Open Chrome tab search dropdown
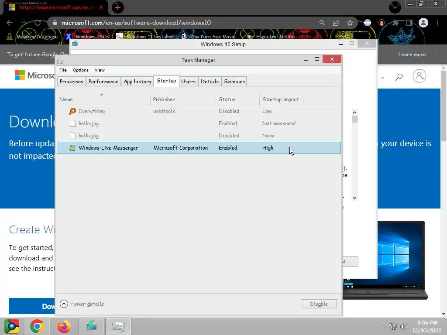Image resolution: width=447 pixels, height=335 pixels. pyautogui.click(x=395, y=7)
